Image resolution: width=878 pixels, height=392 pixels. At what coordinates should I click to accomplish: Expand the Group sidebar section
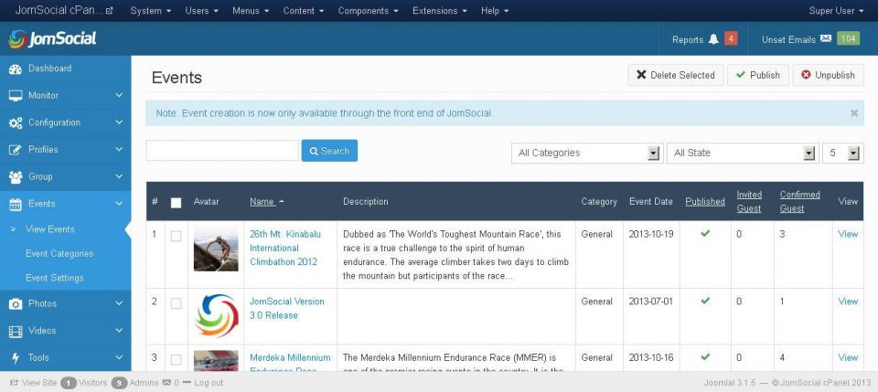(119, 176)
